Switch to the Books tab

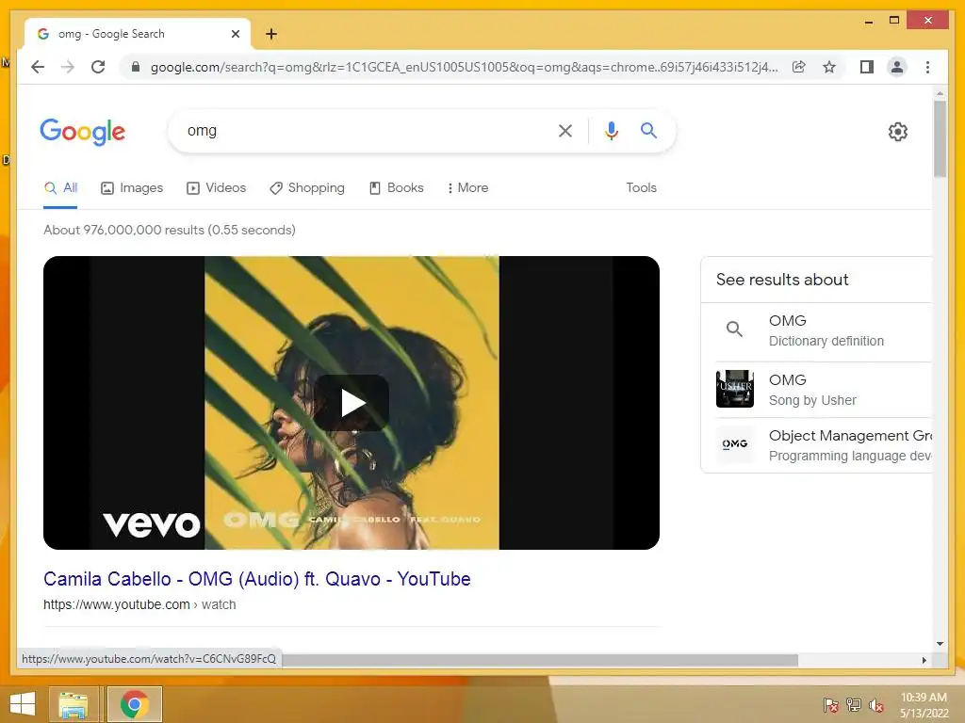tap(397, 187)
